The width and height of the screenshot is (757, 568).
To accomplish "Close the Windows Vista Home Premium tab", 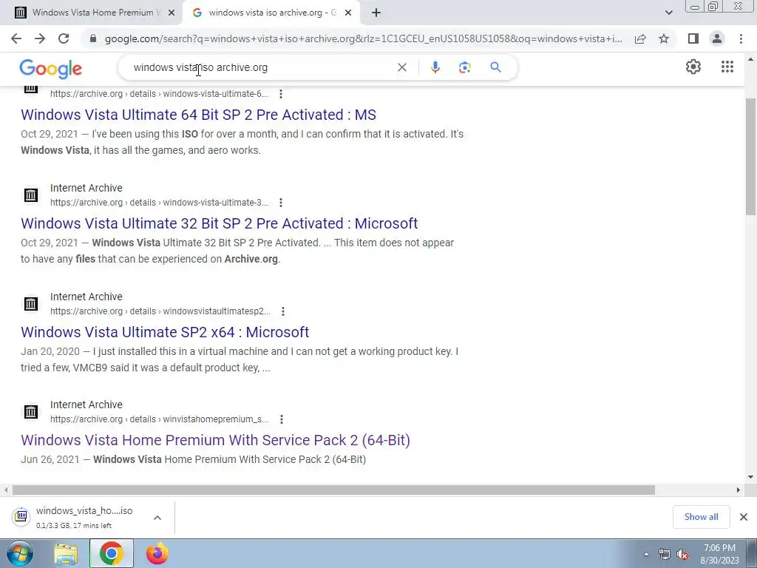I will pos(172,13).
